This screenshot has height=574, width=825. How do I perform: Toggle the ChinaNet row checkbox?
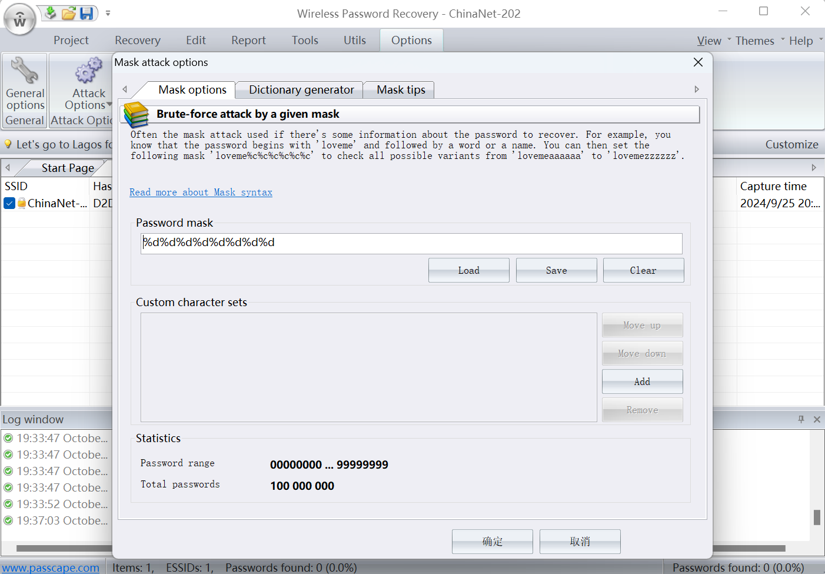[9, 203]
